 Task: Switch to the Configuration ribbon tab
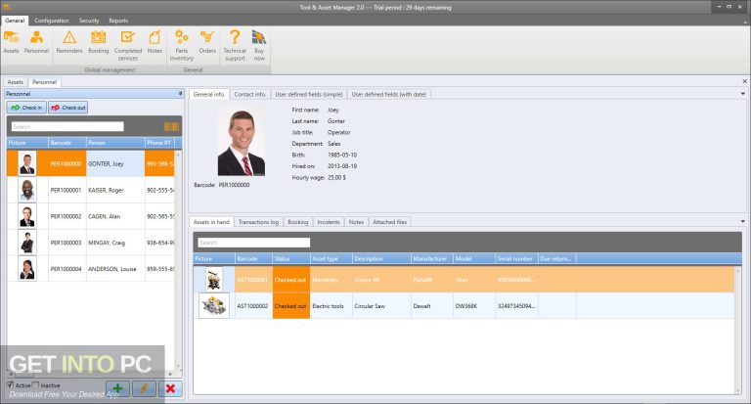coord(51,20)
